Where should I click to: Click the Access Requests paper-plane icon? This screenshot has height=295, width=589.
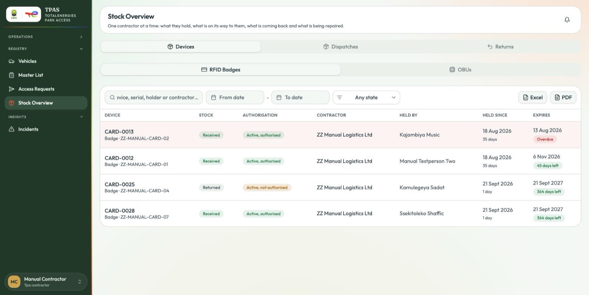pyautogui.click(x=11, y=89)
